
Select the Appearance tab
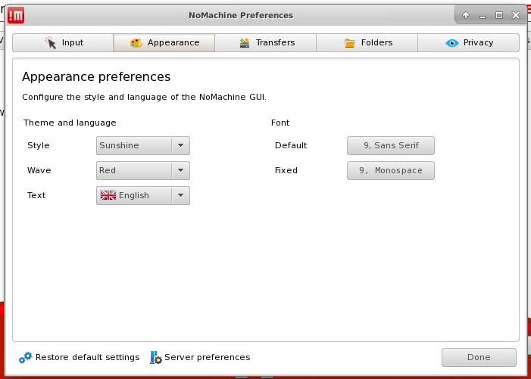pyautogui.click(x=164, y=42)
